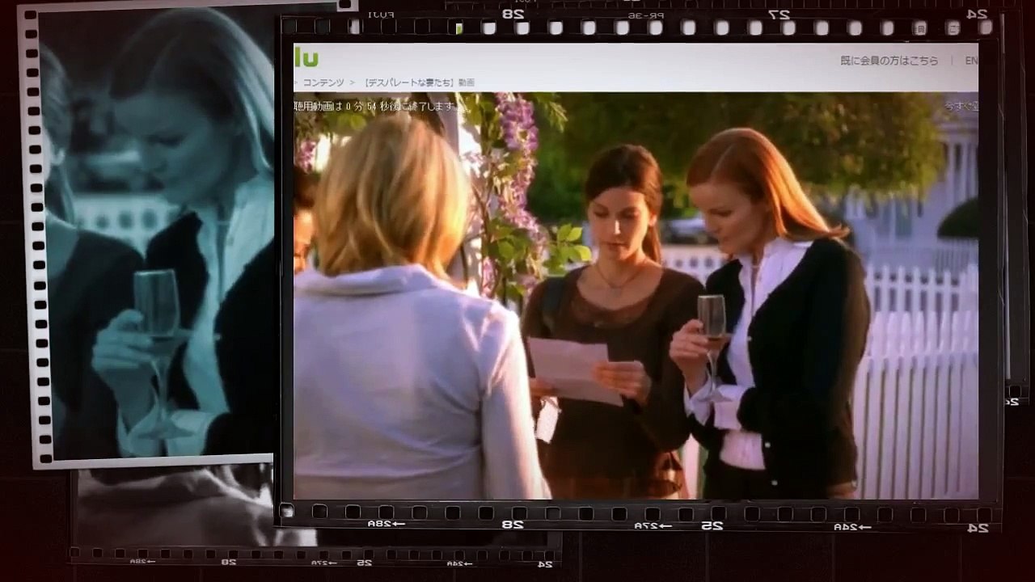Click the trial countdown text showing 0 分 54 秒
Viewport: 1035px width, 582px height.
[375, 106]
